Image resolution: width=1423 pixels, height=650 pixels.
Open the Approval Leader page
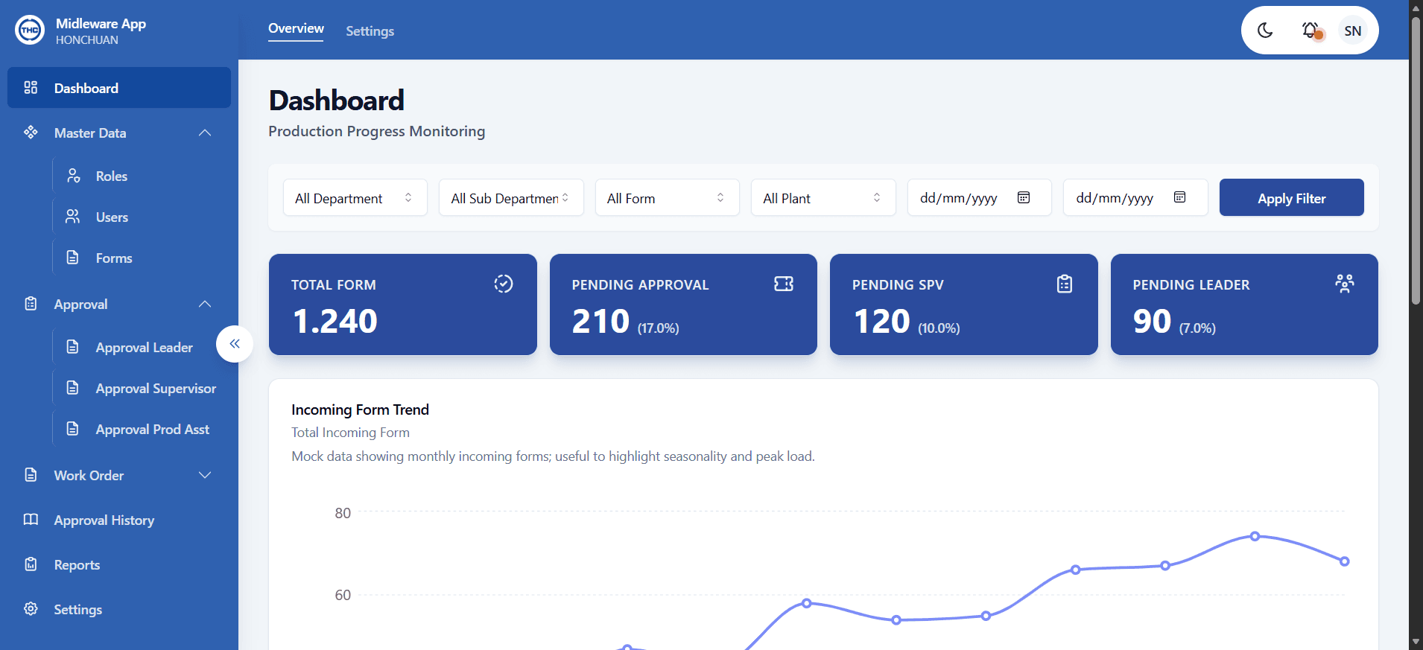coord(144,347)
